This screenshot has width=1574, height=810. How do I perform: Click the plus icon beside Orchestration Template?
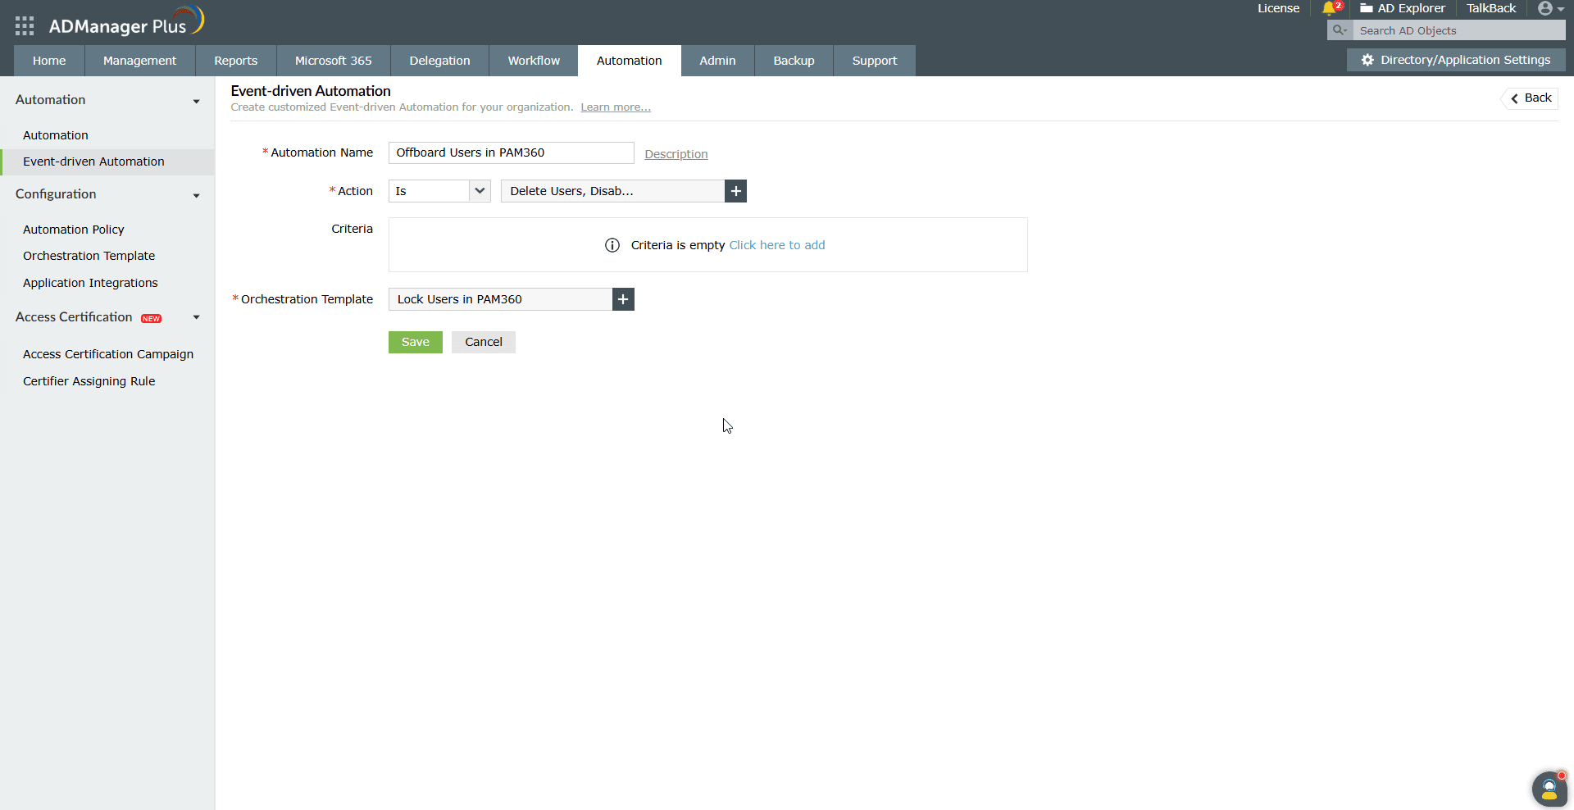tap(624, 299)
